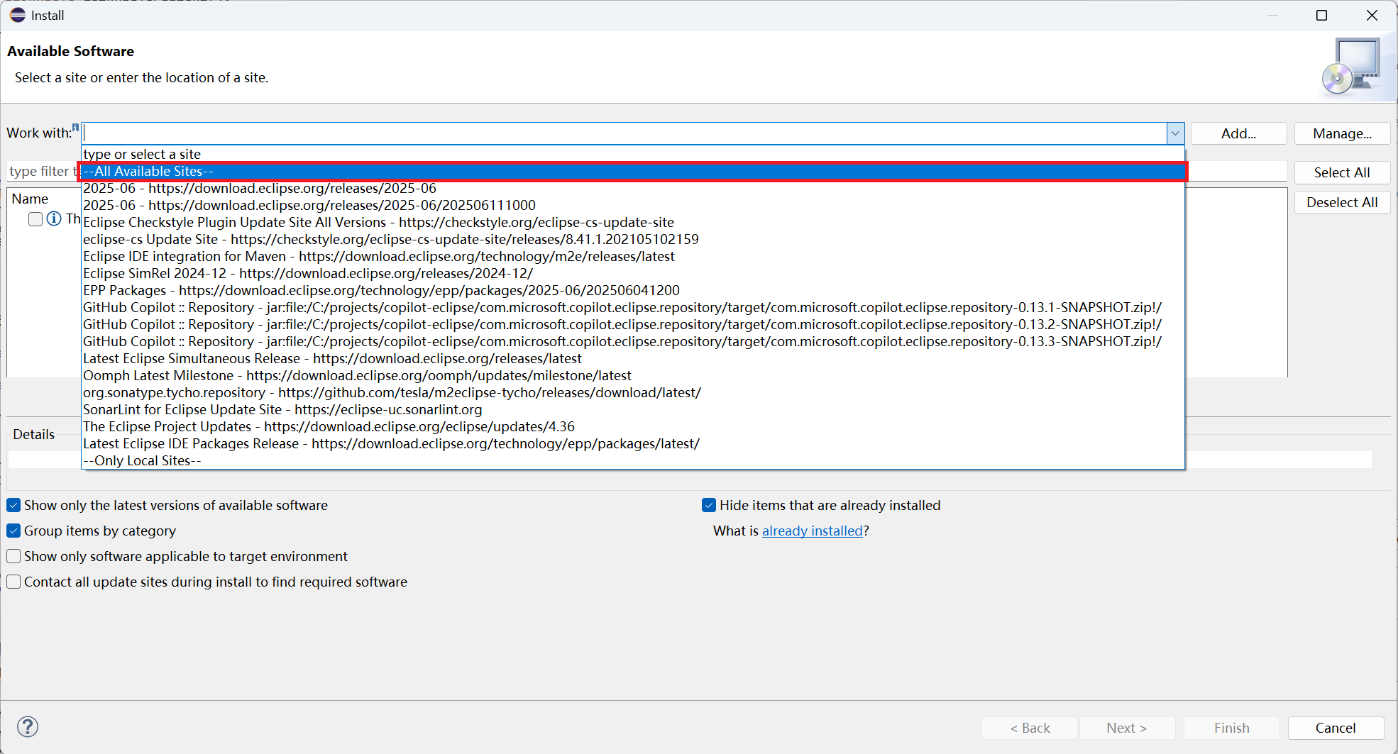Click in the Work with text field

(624, 133)
